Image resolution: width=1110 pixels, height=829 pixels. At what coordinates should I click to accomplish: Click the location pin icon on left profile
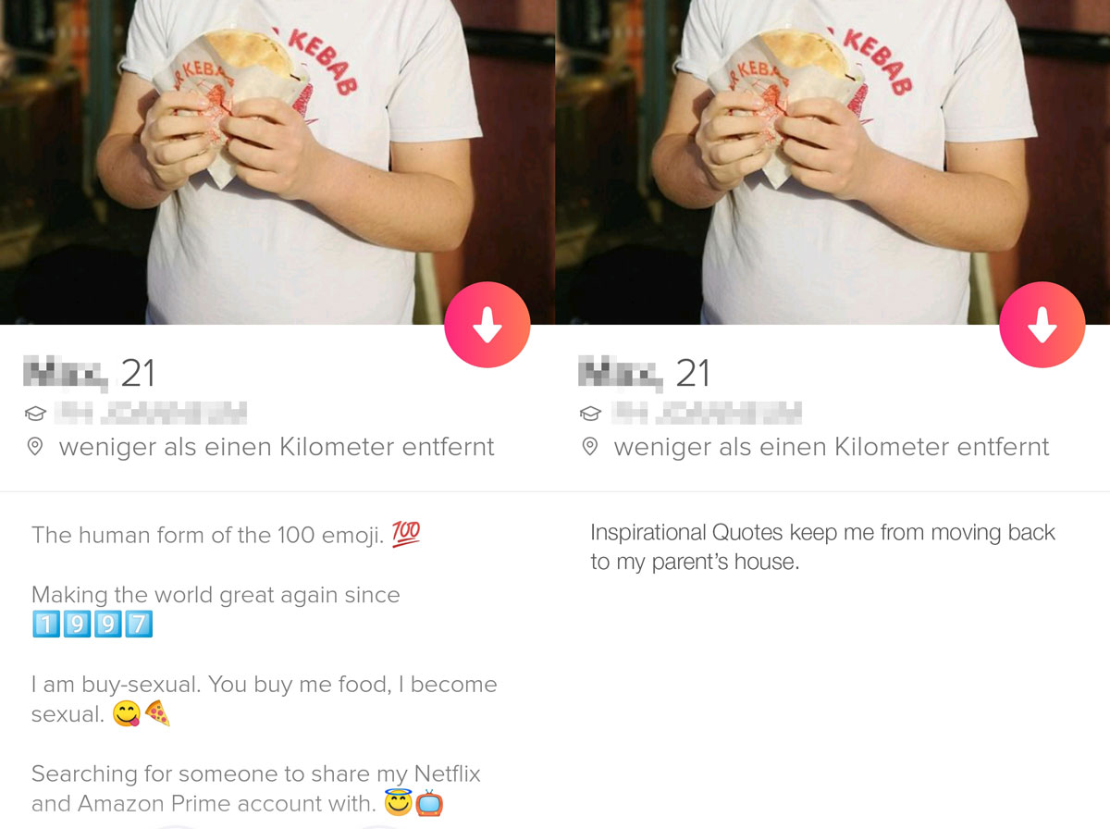35,448
